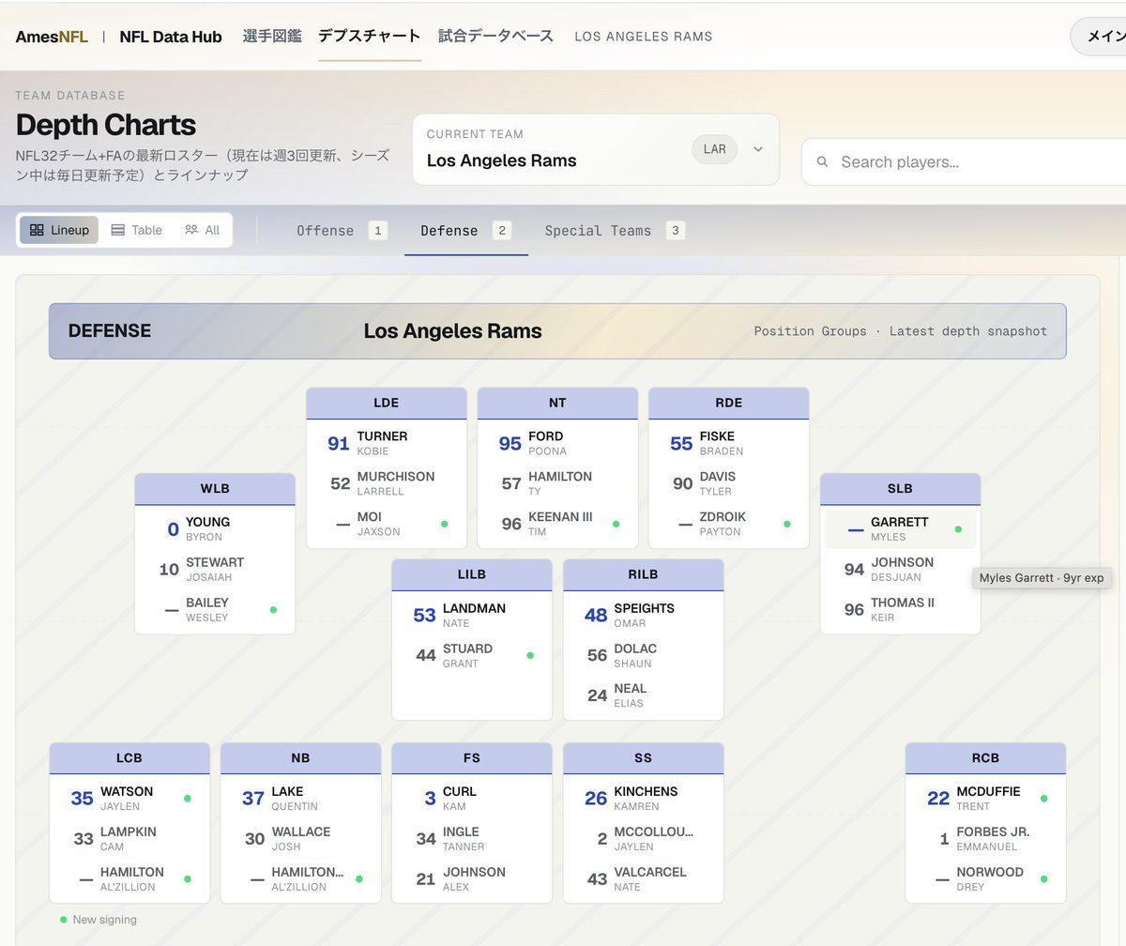Click Payton Zdroik row
This screenshot has width=1126, height=946.
click(x=729, y=524)
